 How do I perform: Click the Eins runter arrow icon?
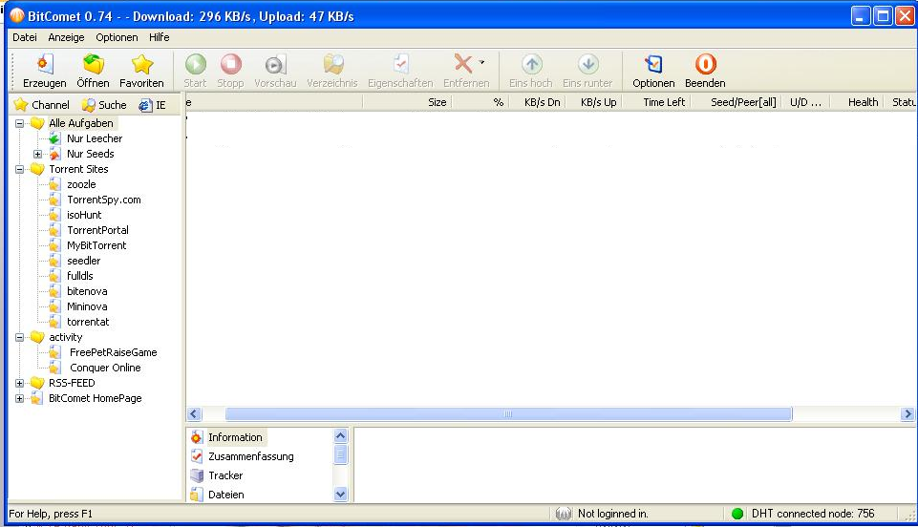pyautogui.click(x=587, y=64)
